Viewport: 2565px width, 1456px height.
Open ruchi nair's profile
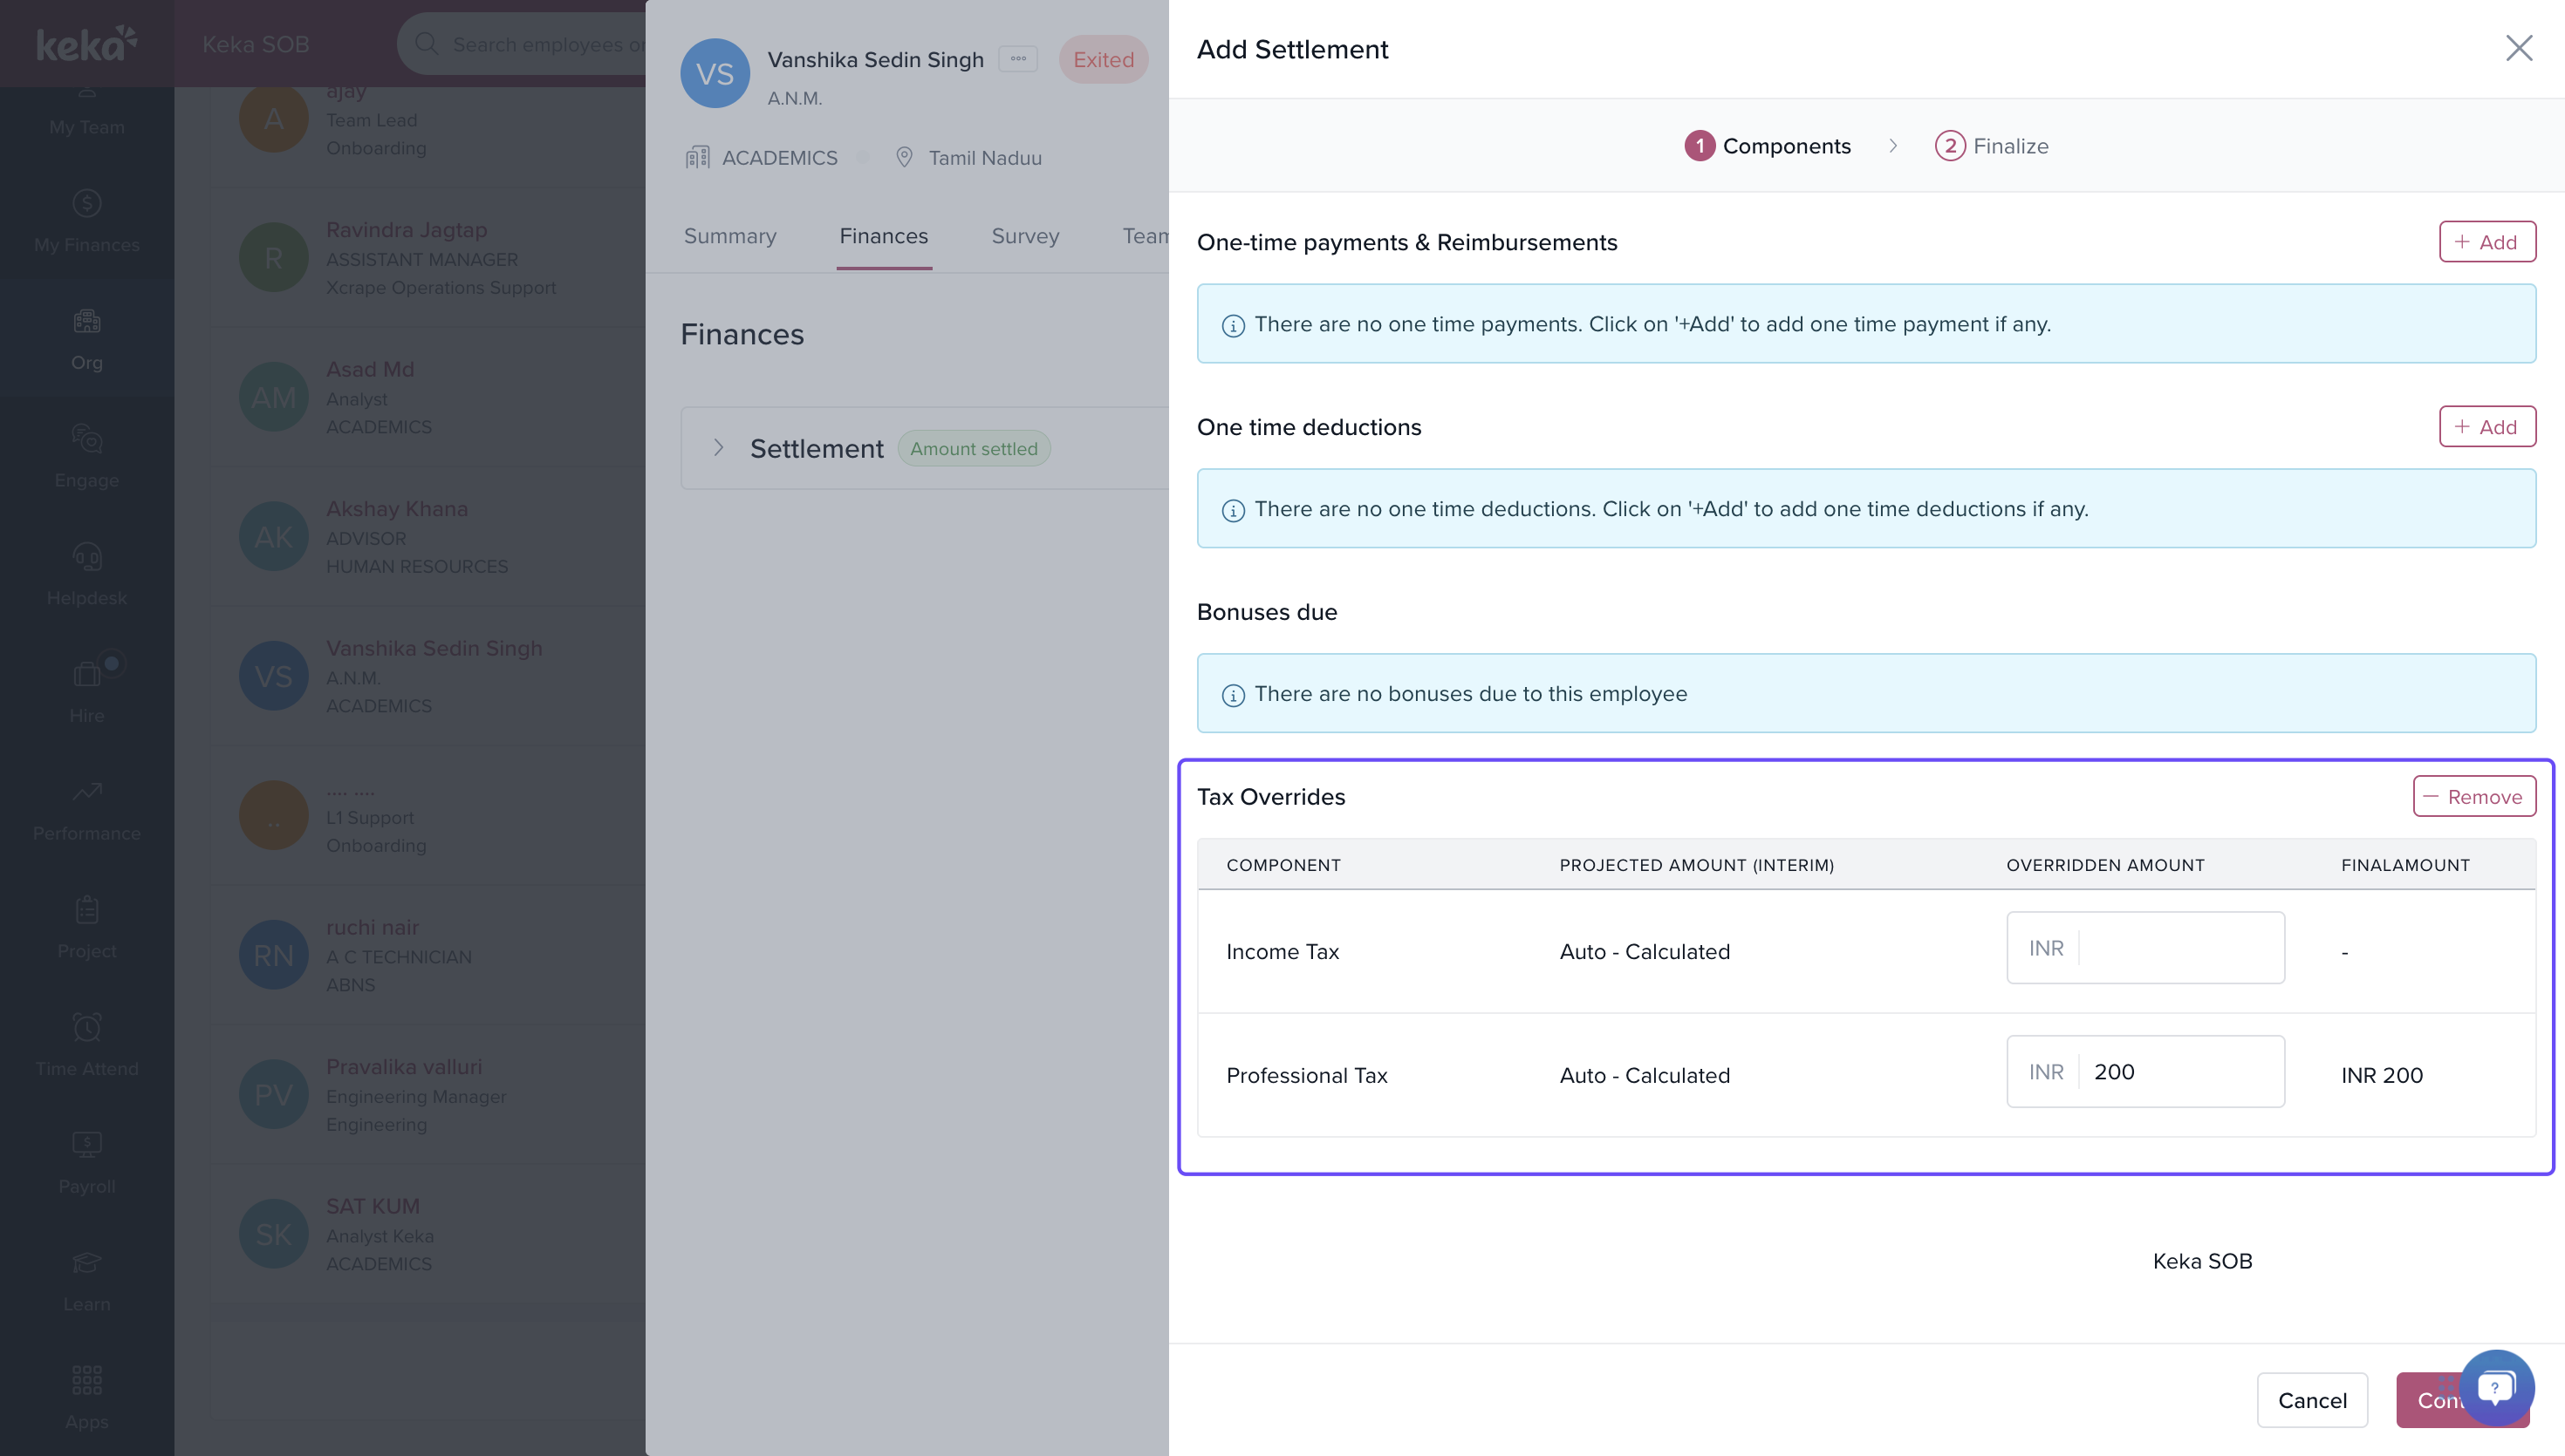point(373,927)
